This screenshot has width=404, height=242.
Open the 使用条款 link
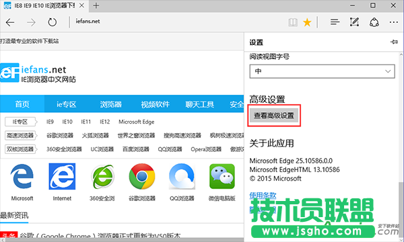tap(263, 196)
